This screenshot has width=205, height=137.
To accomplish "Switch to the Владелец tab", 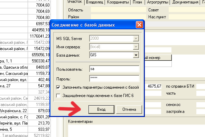I will tap(94, 2).
